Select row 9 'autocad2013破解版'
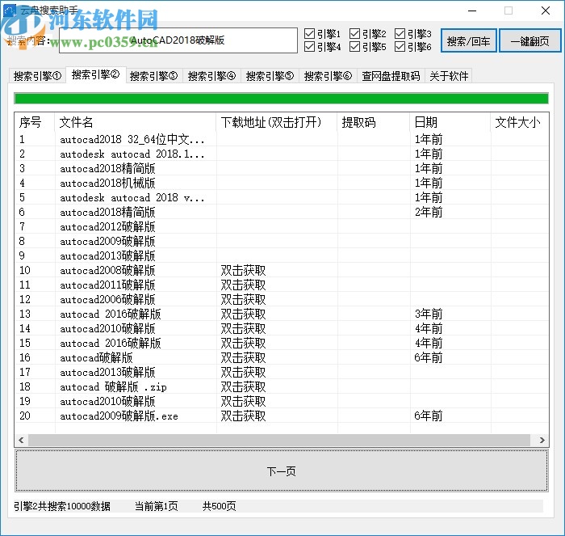Image resolution: width=565 pixels, height=536 pixels. click(282, 256)
